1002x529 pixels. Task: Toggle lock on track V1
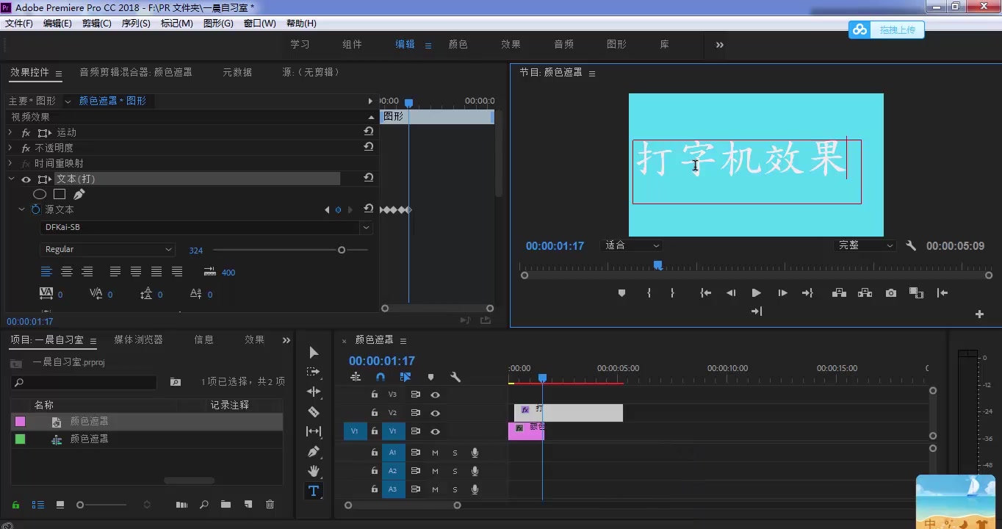[374, 431]
